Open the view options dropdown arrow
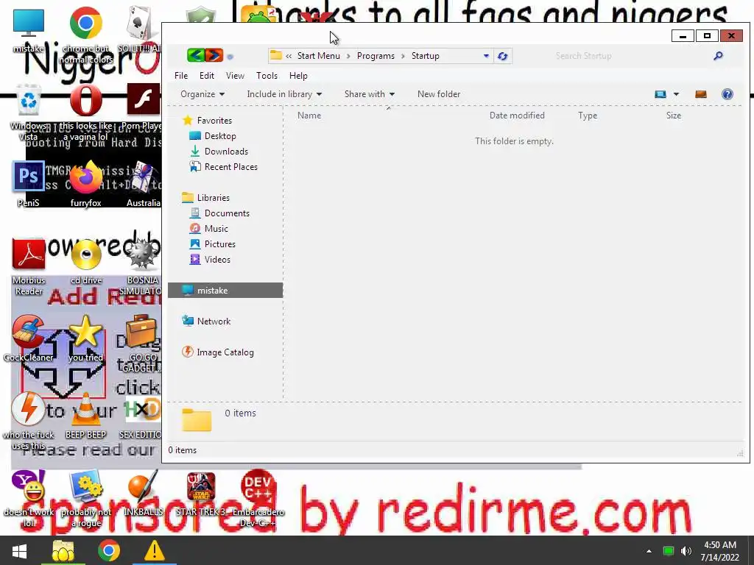This screenshot has height=565, width=754. coord(676,94)
